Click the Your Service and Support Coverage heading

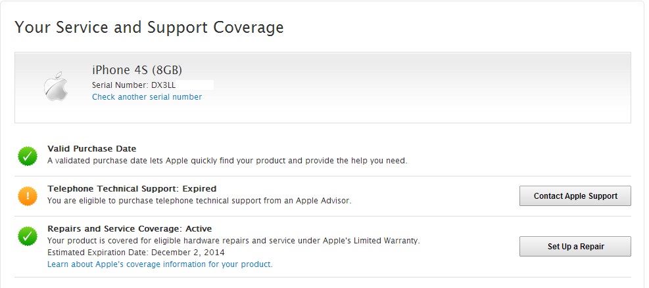(x=149, y=28)
